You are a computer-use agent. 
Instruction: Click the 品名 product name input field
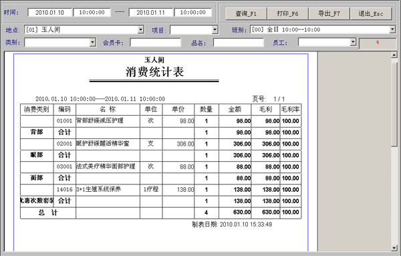pos(239,43)
